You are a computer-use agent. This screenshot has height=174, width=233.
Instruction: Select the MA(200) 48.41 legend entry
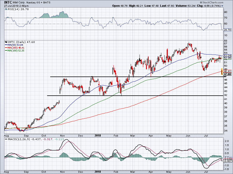coord(14,48)
